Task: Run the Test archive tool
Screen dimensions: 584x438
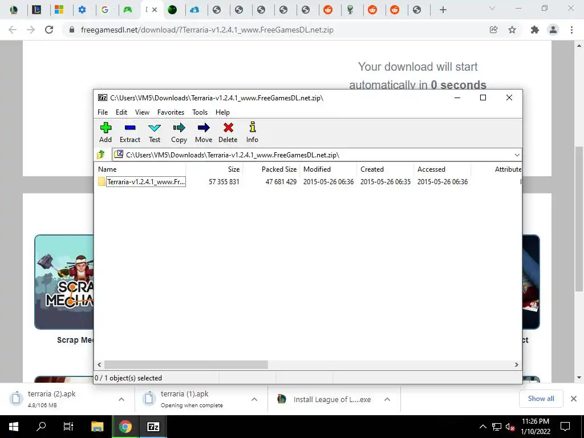Action: click(x=154, y=132)
